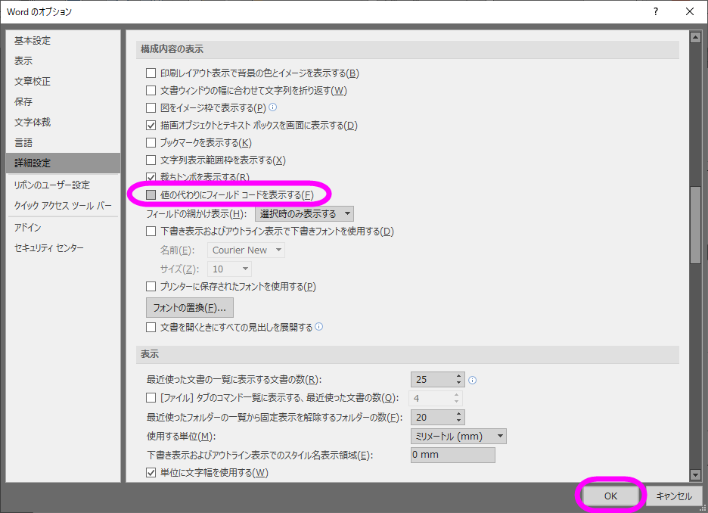Enable ブックマークを表示する
708x513 pixels.
(x=151, y=143)
